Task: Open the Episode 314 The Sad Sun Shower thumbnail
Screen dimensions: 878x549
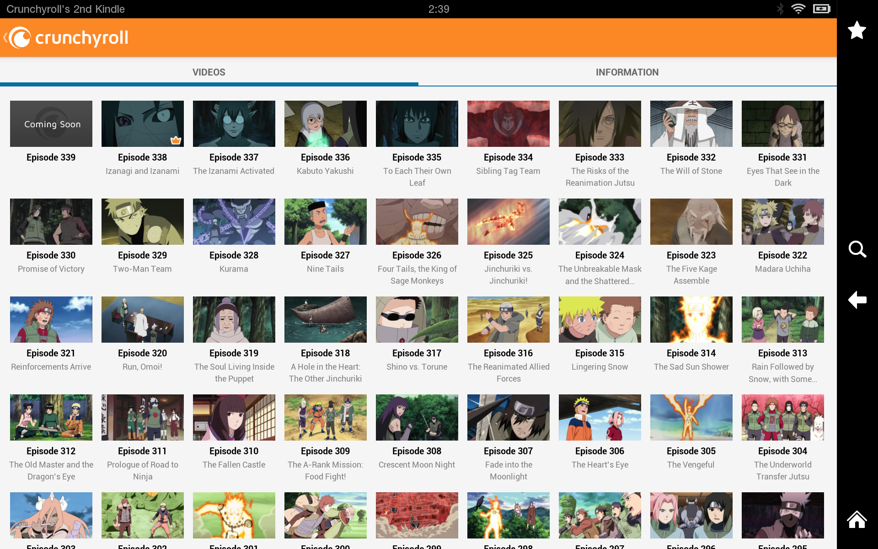Action: (x=691, y=319)
